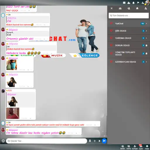Open the EN100 tab in bottom bar
Screen dimensions: 150x150
coord(122,147)
